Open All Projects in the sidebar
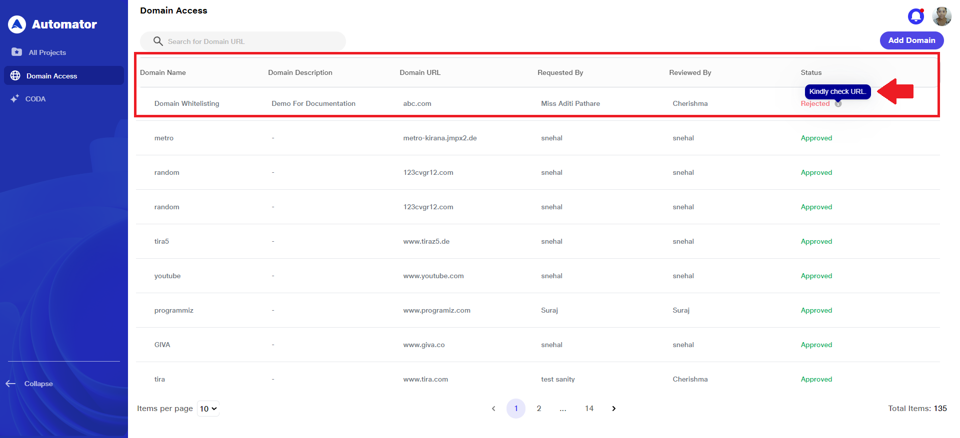 [47, 52]
